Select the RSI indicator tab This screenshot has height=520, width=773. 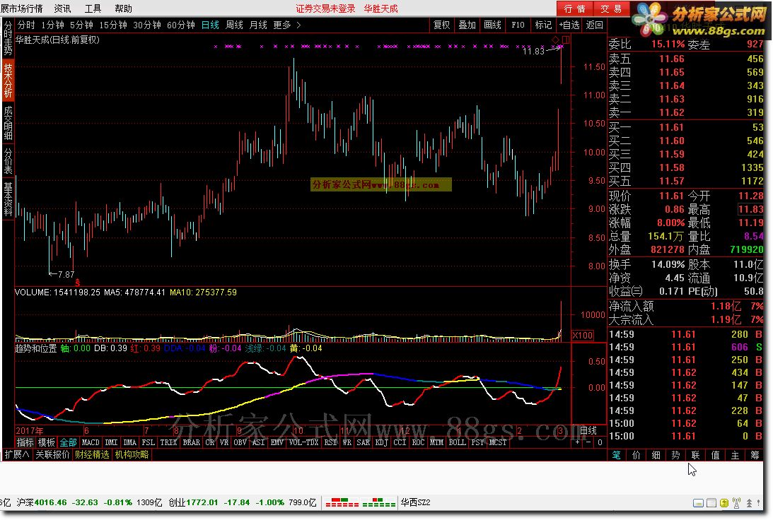click(330, 442)
